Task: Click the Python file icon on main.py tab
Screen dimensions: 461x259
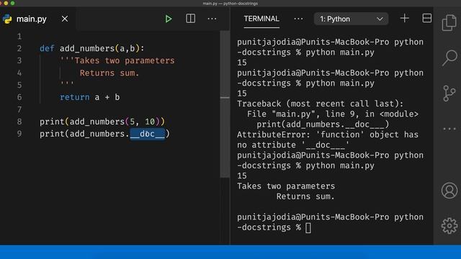Action: pyautogui.click(x=7, y=19)
